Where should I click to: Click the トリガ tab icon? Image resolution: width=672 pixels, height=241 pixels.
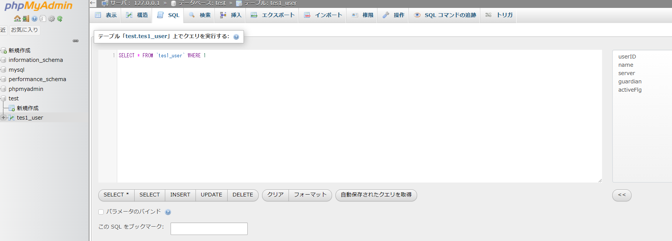pyautogui.click(x=489, y=15)
